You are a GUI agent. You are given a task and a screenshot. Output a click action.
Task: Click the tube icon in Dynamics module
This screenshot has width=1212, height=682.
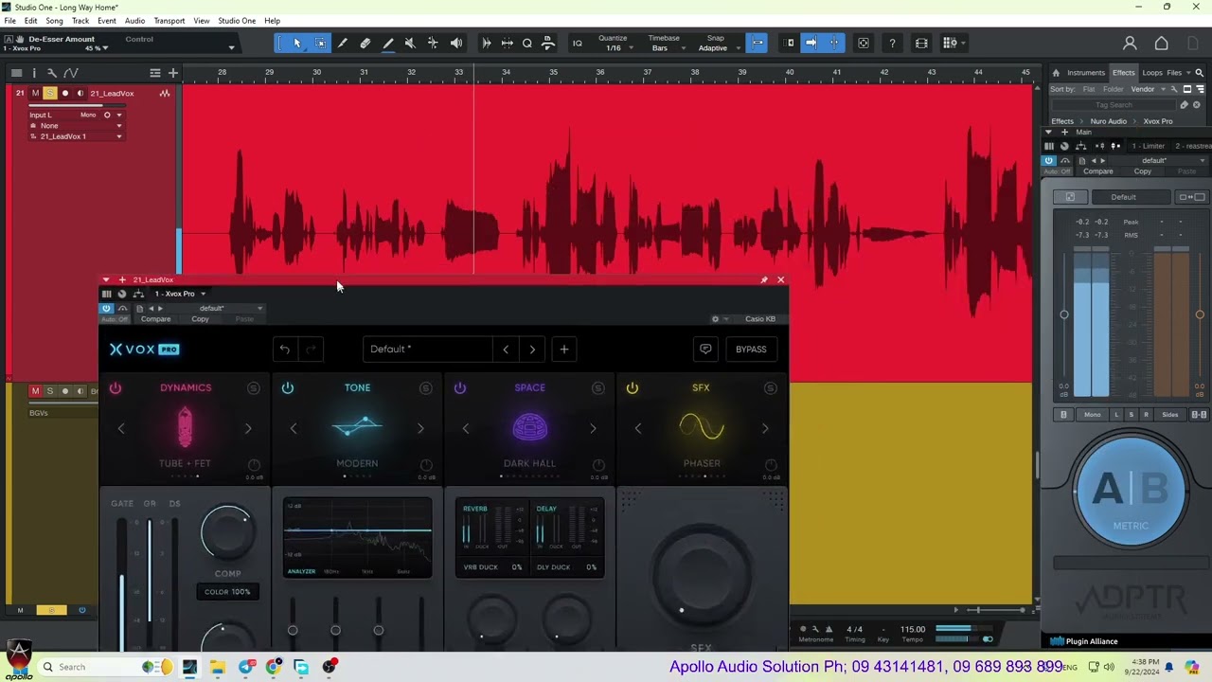click(185, 428)
